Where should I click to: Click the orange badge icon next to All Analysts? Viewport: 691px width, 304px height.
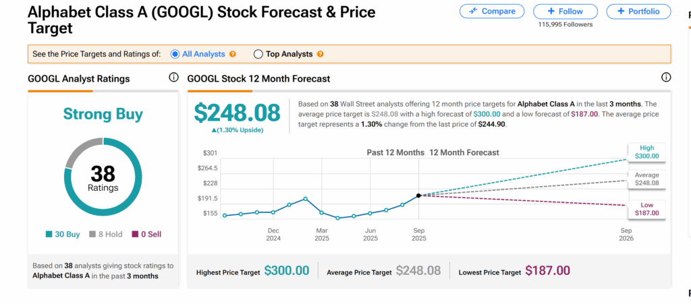[x=233, y=54]
